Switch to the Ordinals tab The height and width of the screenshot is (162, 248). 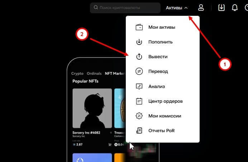94,73
